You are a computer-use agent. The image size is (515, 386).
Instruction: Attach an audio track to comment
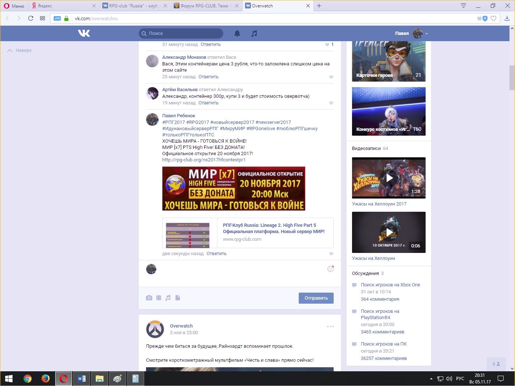click(168, 298)
